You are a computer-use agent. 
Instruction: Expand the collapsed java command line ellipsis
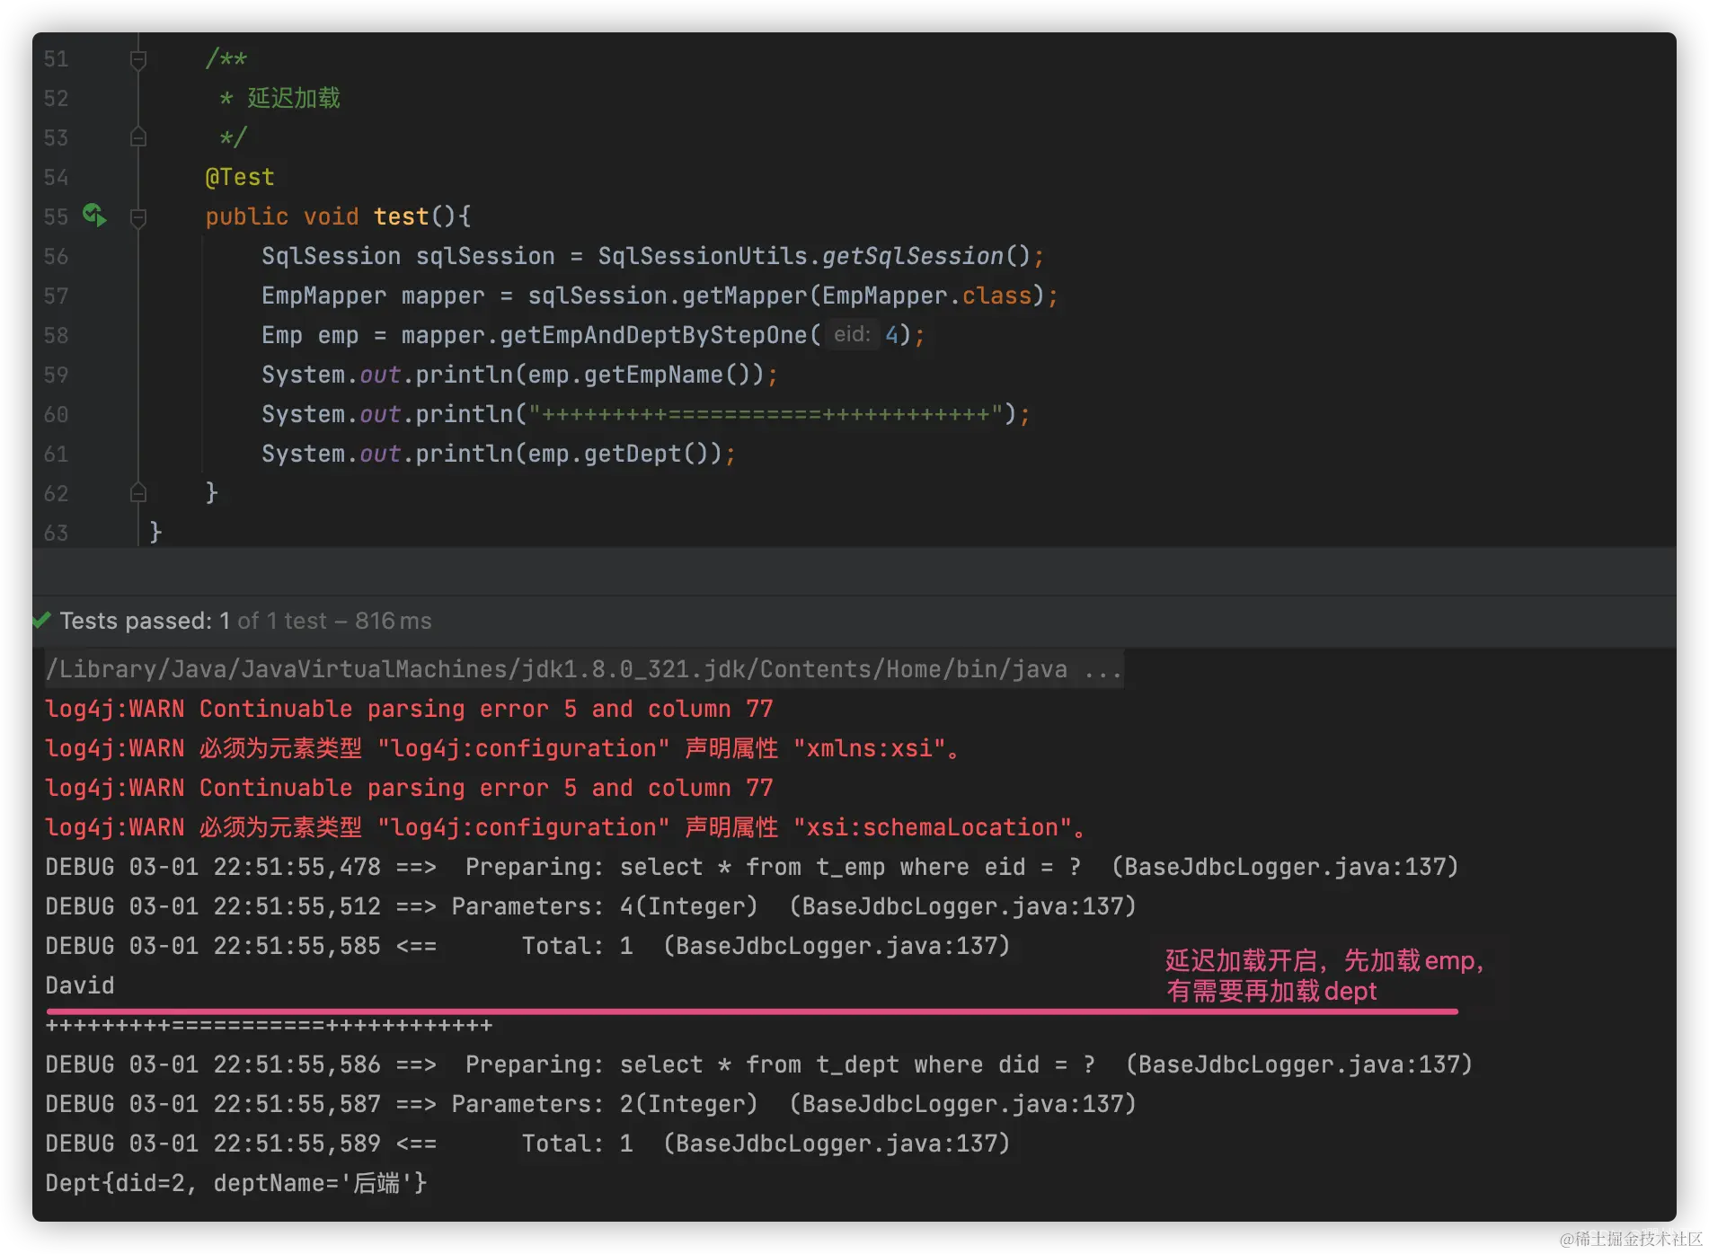(1102, 669)
